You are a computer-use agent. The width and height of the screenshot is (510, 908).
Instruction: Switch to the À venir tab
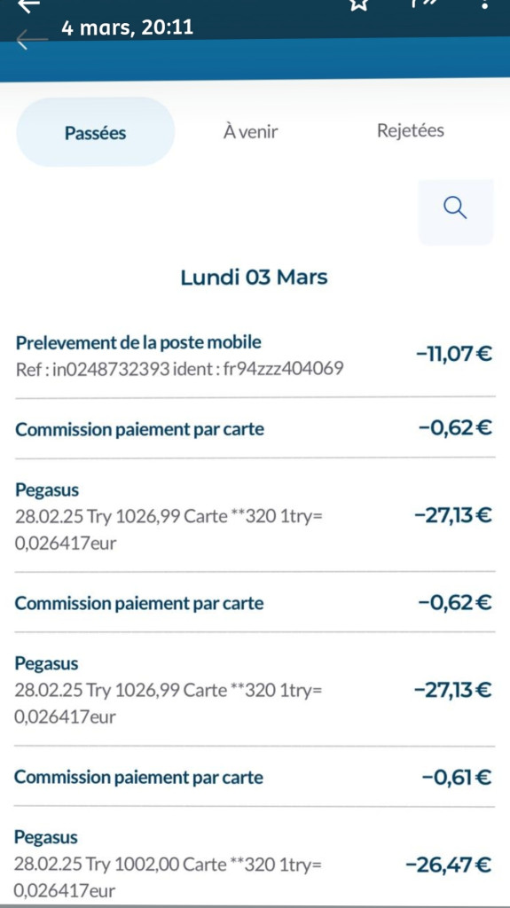coord(250,131)
